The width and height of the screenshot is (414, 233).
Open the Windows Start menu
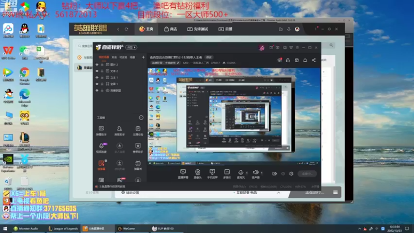5,228
